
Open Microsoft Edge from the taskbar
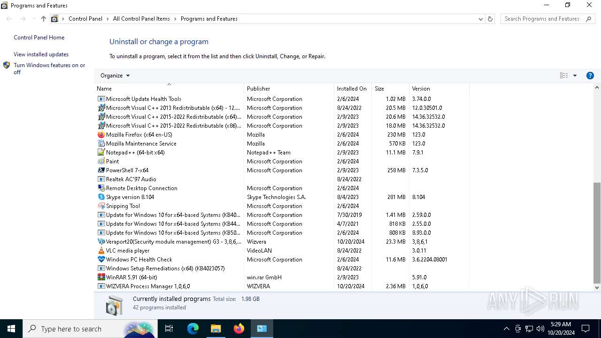[193, 329]
